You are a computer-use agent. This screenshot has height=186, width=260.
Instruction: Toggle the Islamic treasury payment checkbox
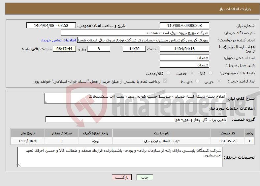pos(165,81)
